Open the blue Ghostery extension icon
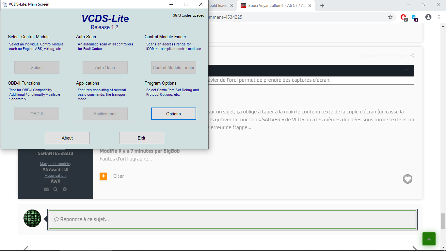This screenshot has height=251, width=446. [x=414, y=17]
